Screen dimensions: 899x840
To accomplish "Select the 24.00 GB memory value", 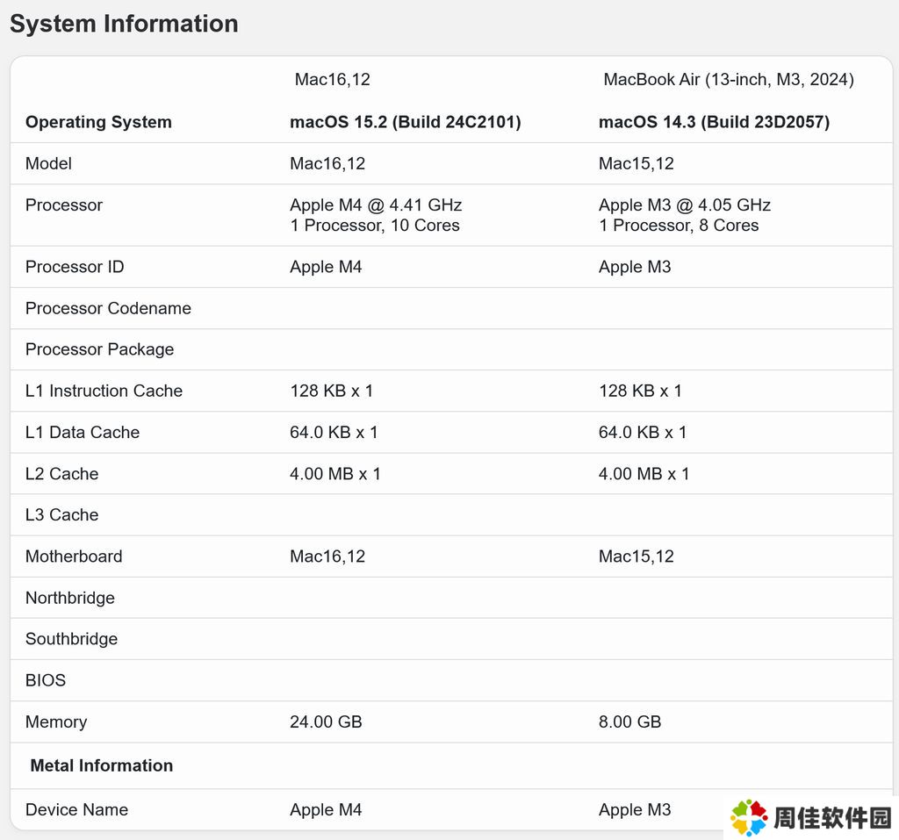I will click(x=327, y=722).
